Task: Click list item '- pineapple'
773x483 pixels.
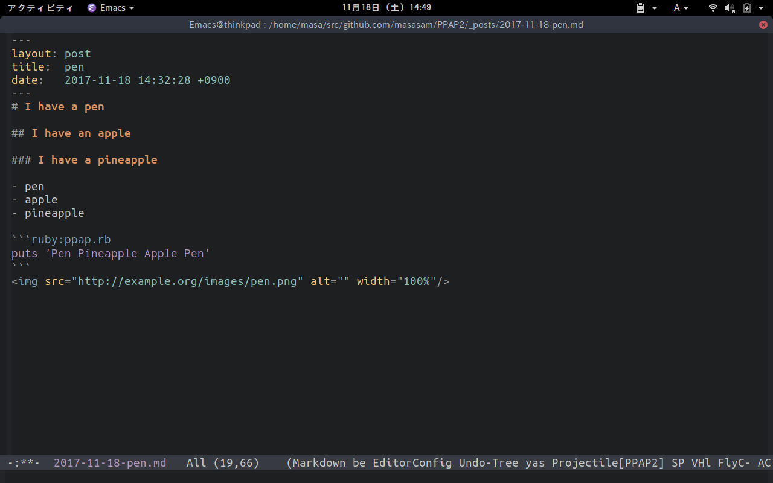Action: [x=48, y=213]
